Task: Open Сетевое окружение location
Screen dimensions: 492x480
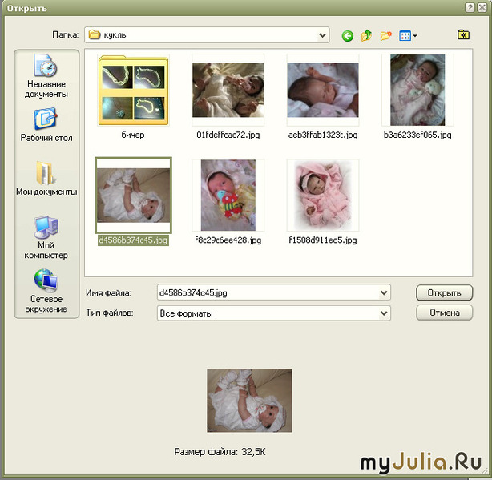Action: tap(46, 291)
